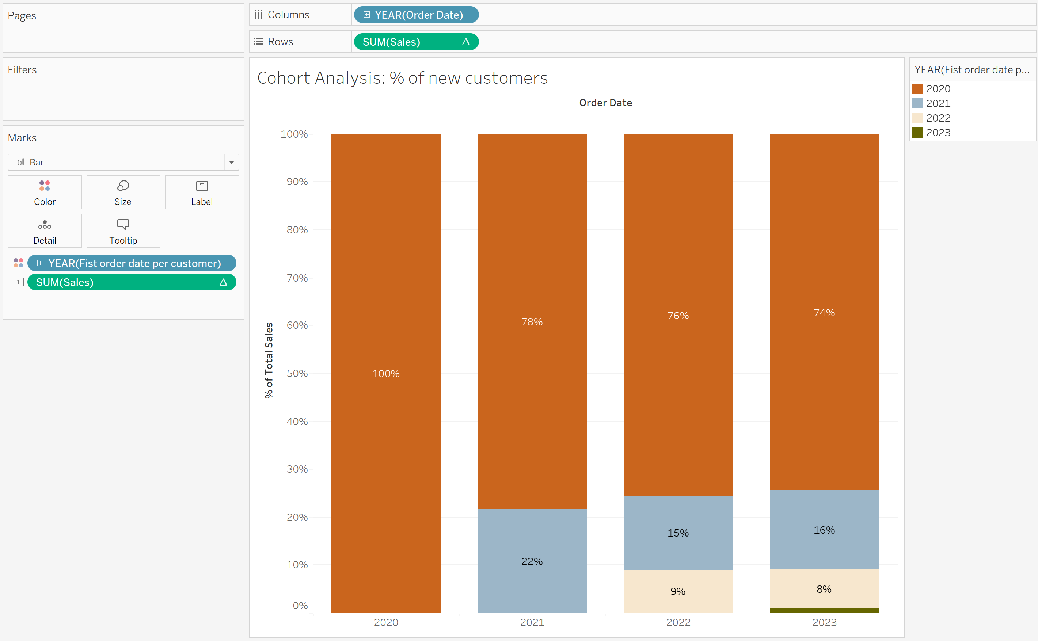Open the Color mark properties

pyautogui.click(x=44, y=192)
